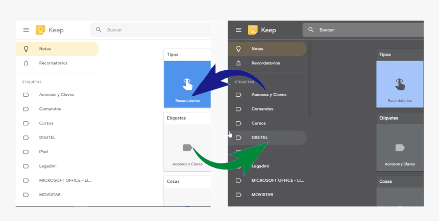Image resolution: width=439 pixels, height=221 pixels.
Task: Open blue Recordatorios tile in dark window
Action: tap(400, 84)
